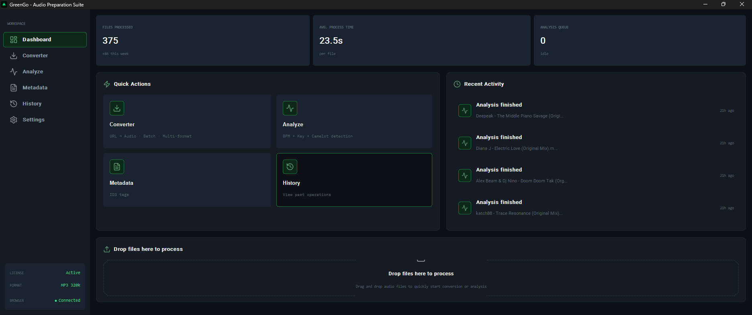
Task: Select 'Alex Beam & Dj Nino - Doom Doom Tak' entry
Action: pos(521,181)
